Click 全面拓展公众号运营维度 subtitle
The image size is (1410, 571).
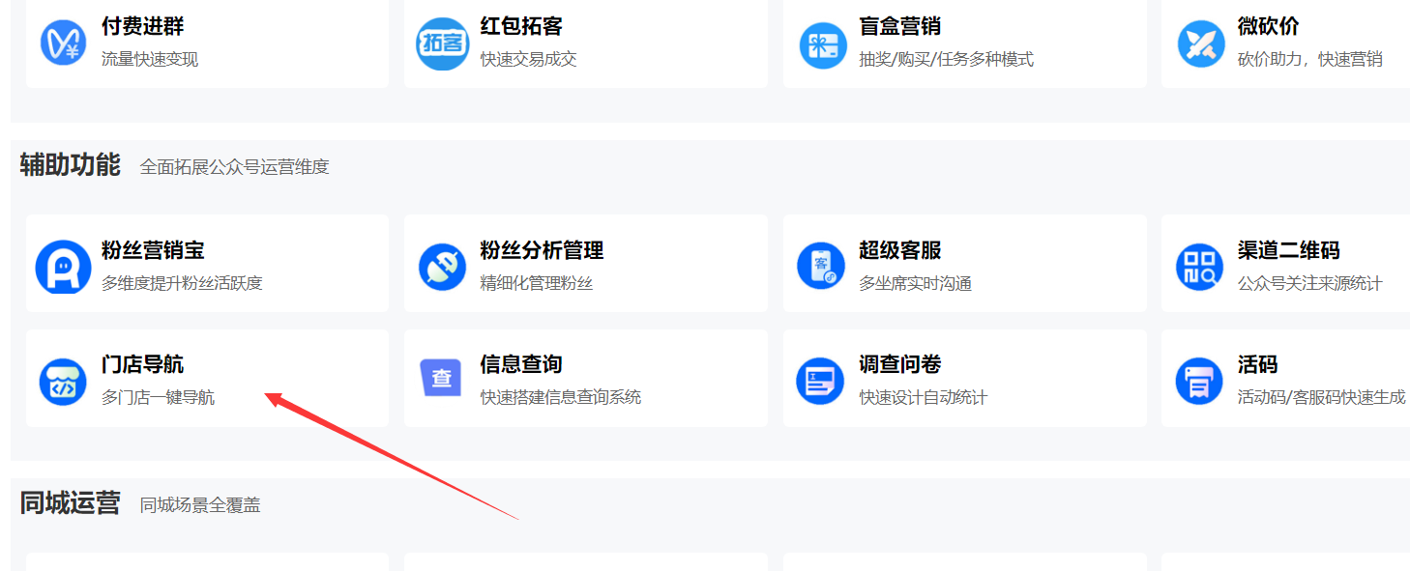click(x=235, y=167)
